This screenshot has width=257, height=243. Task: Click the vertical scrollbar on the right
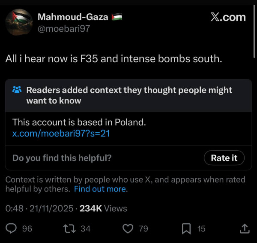(254, 26)
